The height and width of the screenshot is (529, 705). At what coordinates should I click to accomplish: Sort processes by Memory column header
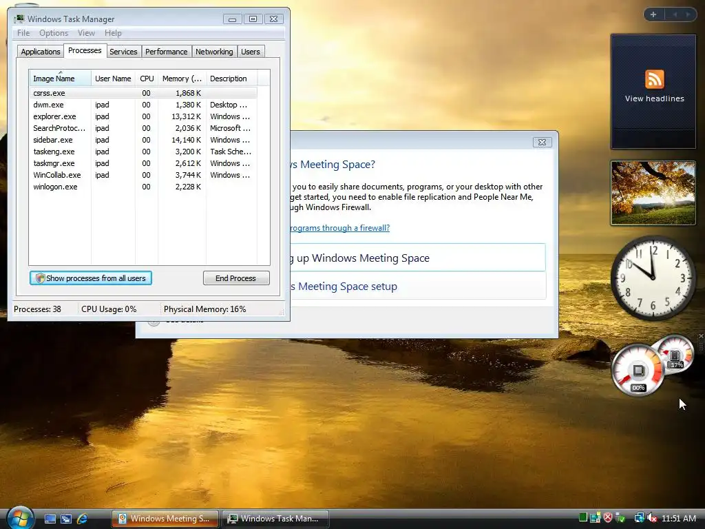(x=182, y=79)
